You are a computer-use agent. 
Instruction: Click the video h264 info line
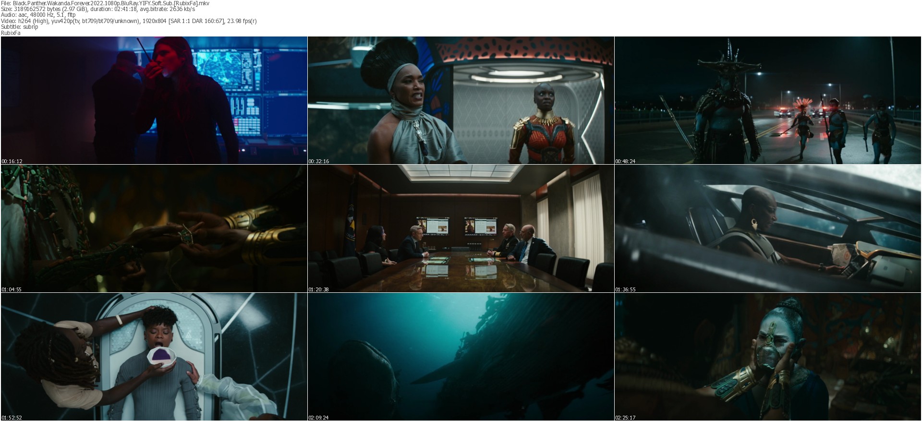(129, 21)
